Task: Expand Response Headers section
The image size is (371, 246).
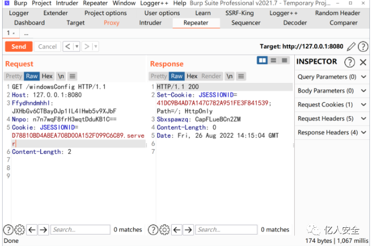Action: click(x=332, y=132)
